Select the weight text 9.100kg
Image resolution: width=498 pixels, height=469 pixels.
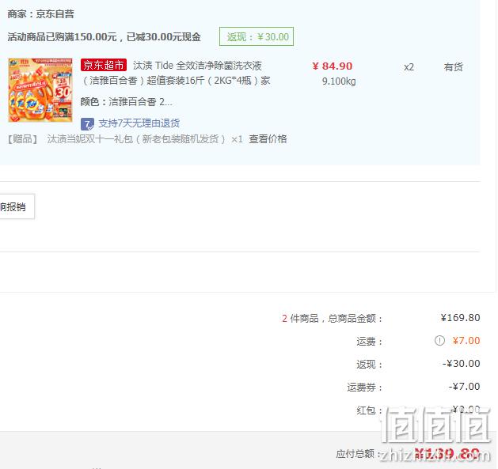click(339, 81)
